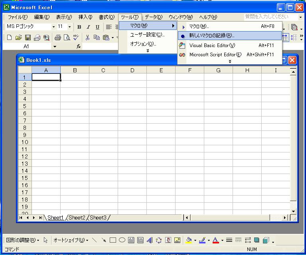Choose マクロ(M)... Alt+F8 submenu item
The height and width of the screenshot is (255, 306).
[x=230, y=26]
